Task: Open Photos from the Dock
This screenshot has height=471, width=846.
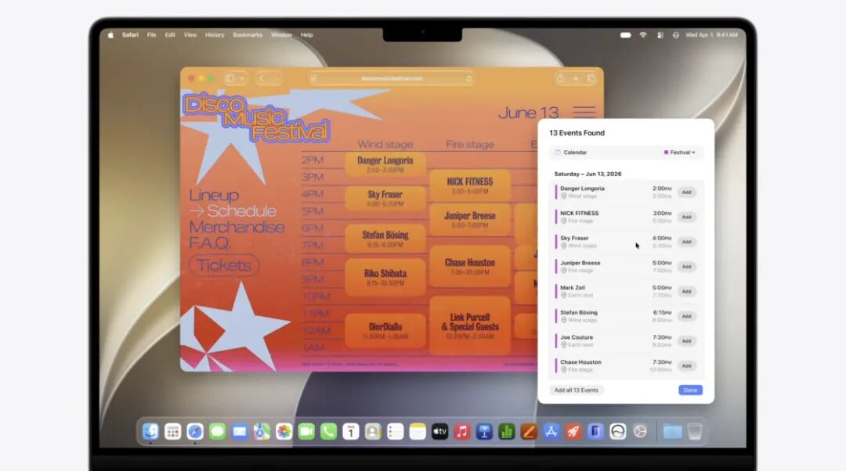Action: coord(284,431)
